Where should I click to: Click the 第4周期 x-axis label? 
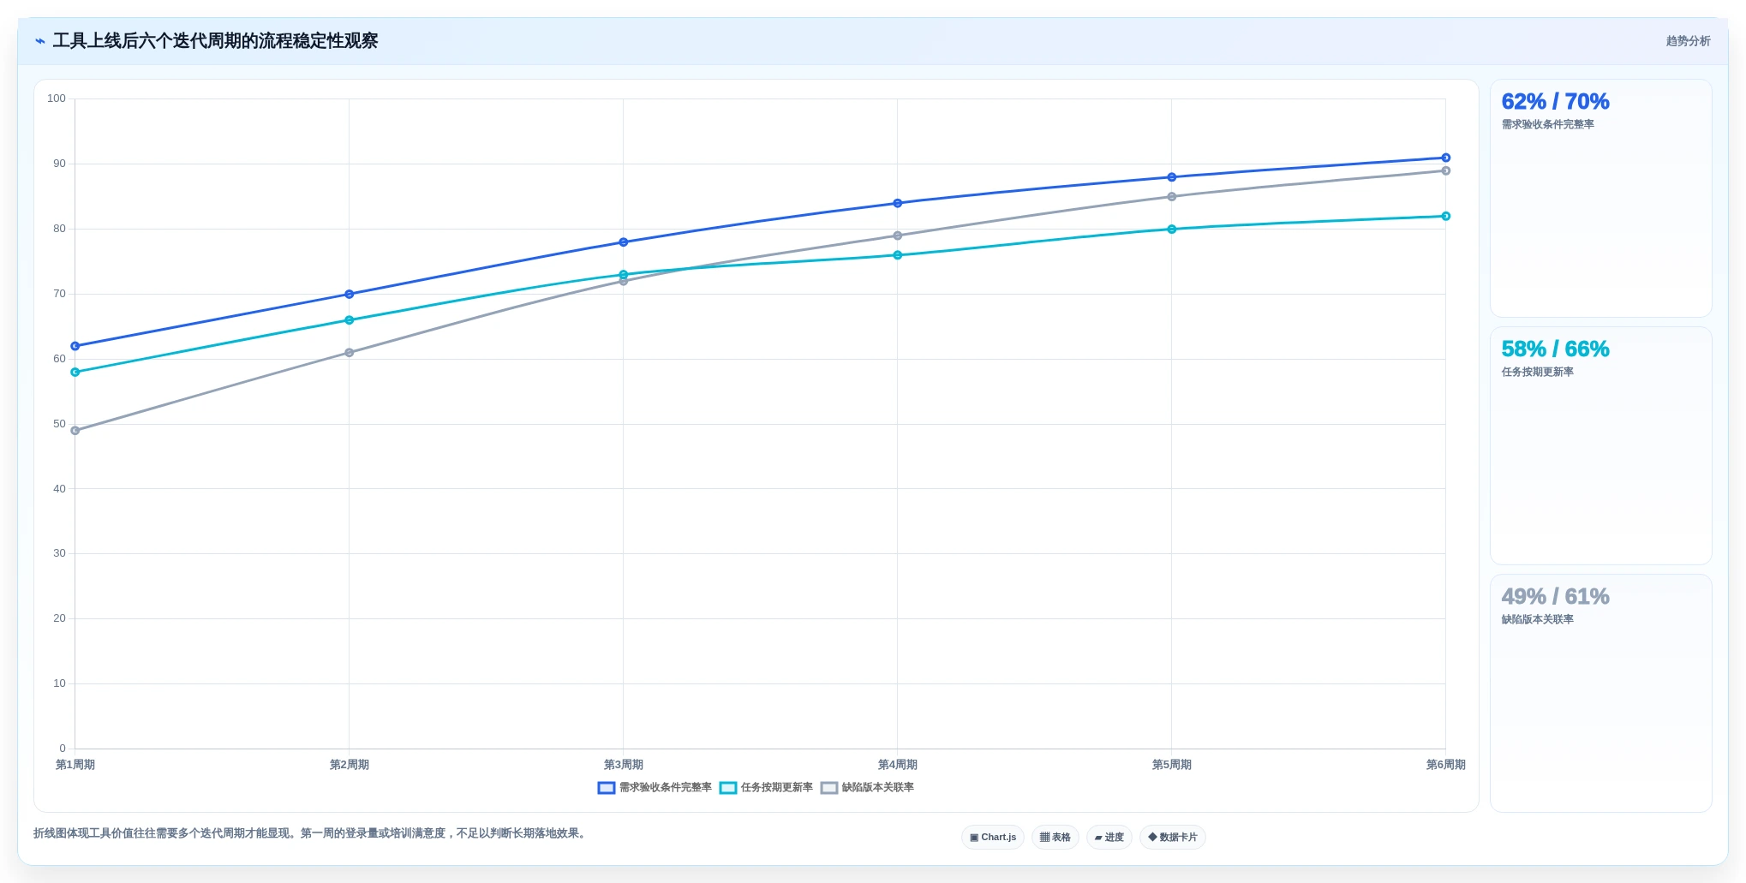click(898, 765)
